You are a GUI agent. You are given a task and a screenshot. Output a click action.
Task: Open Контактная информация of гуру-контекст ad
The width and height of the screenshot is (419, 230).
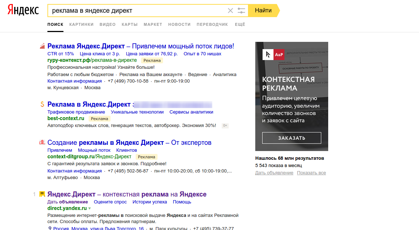(x=74, y=81)
